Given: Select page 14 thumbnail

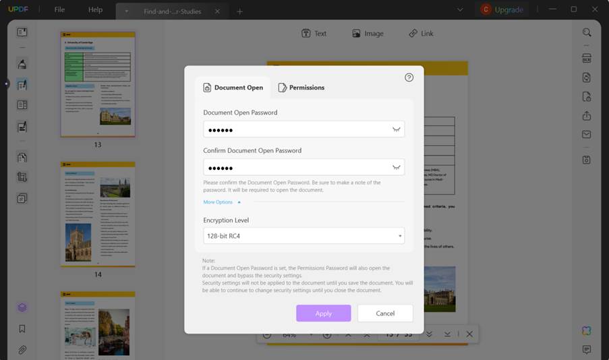Looking at the screenshot, I should click(98, 214).
